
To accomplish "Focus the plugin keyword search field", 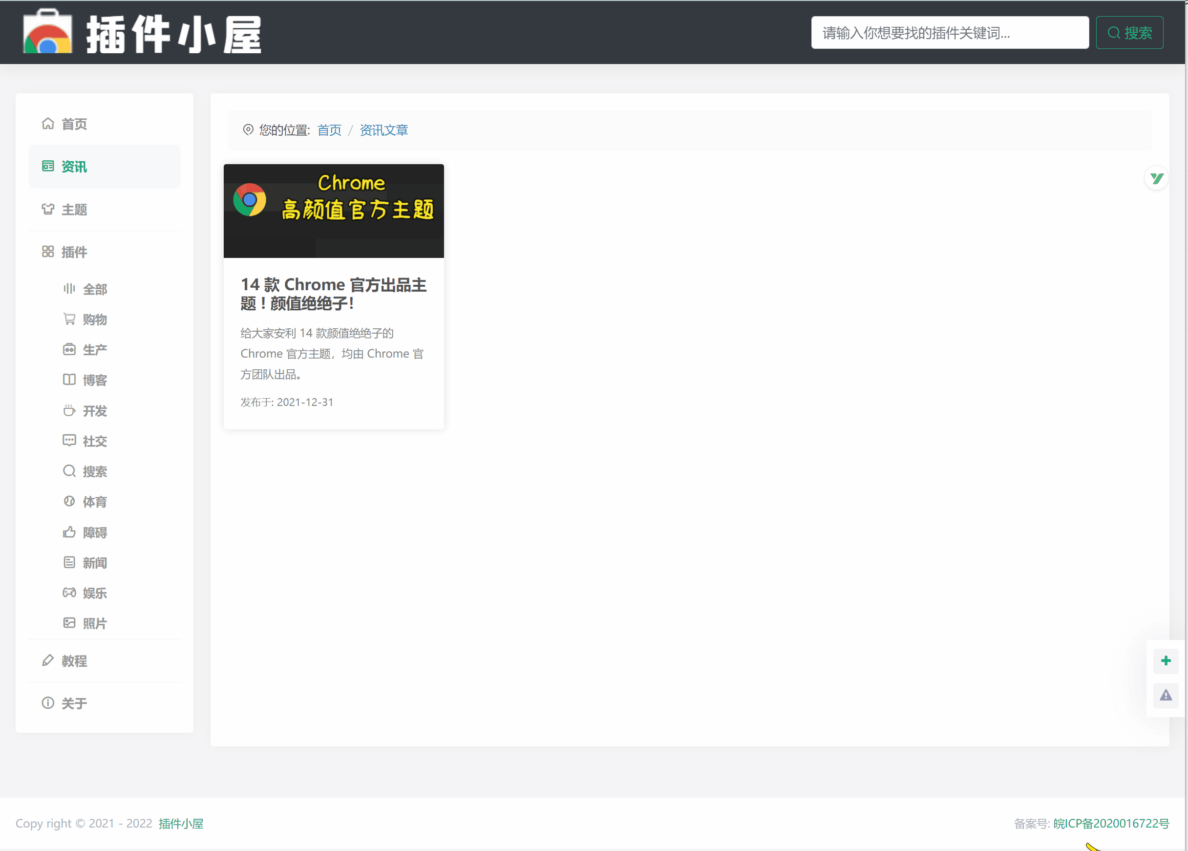I will 949,33.
